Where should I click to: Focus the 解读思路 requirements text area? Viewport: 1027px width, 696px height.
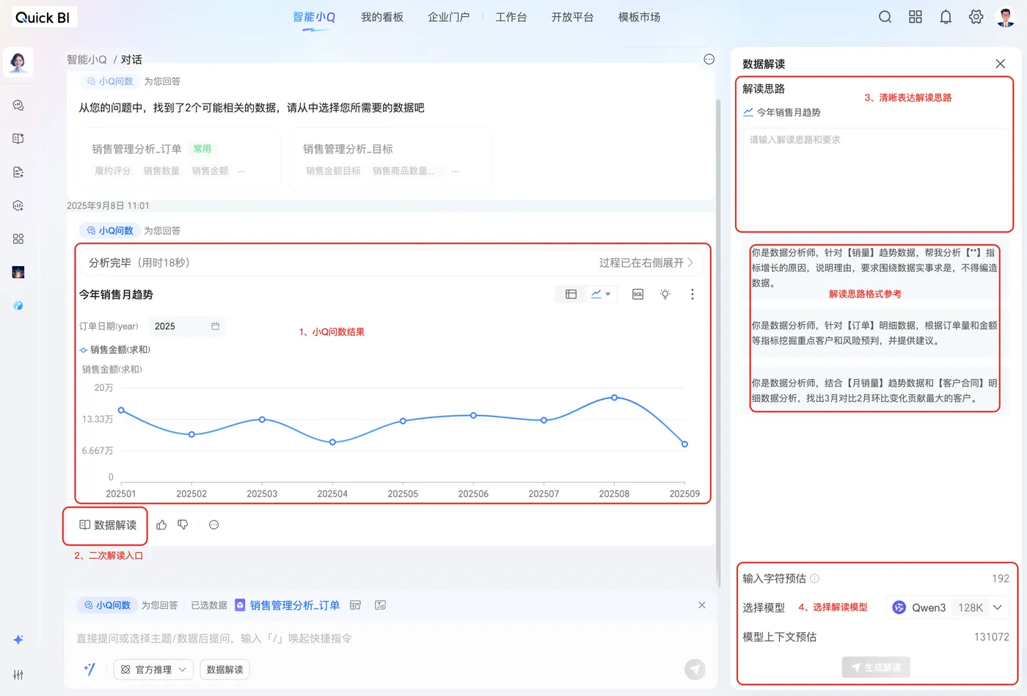pyautogui.click(x=877, y=177)
